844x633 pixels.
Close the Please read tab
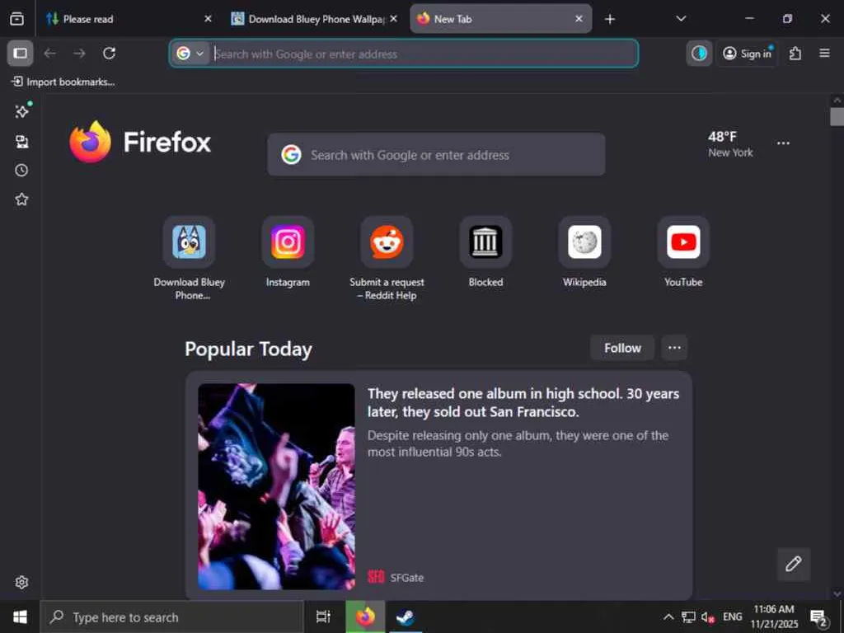coord(208,19)
